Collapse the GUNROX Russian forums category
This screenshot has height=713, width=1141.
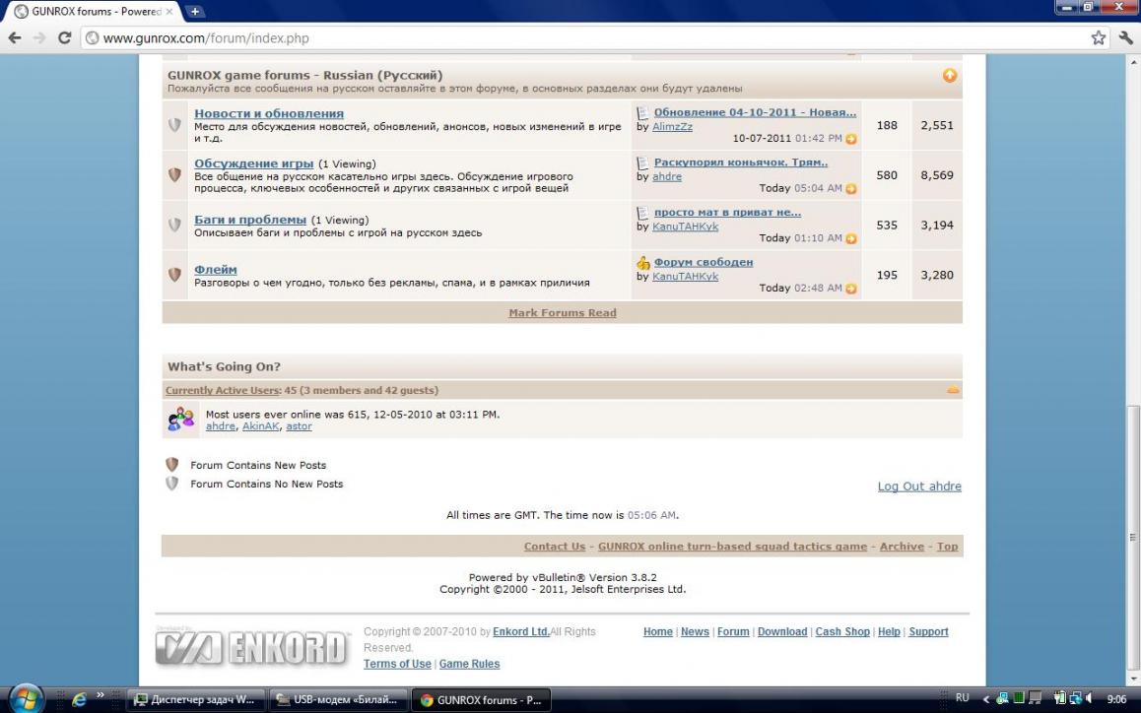[949, 76]
